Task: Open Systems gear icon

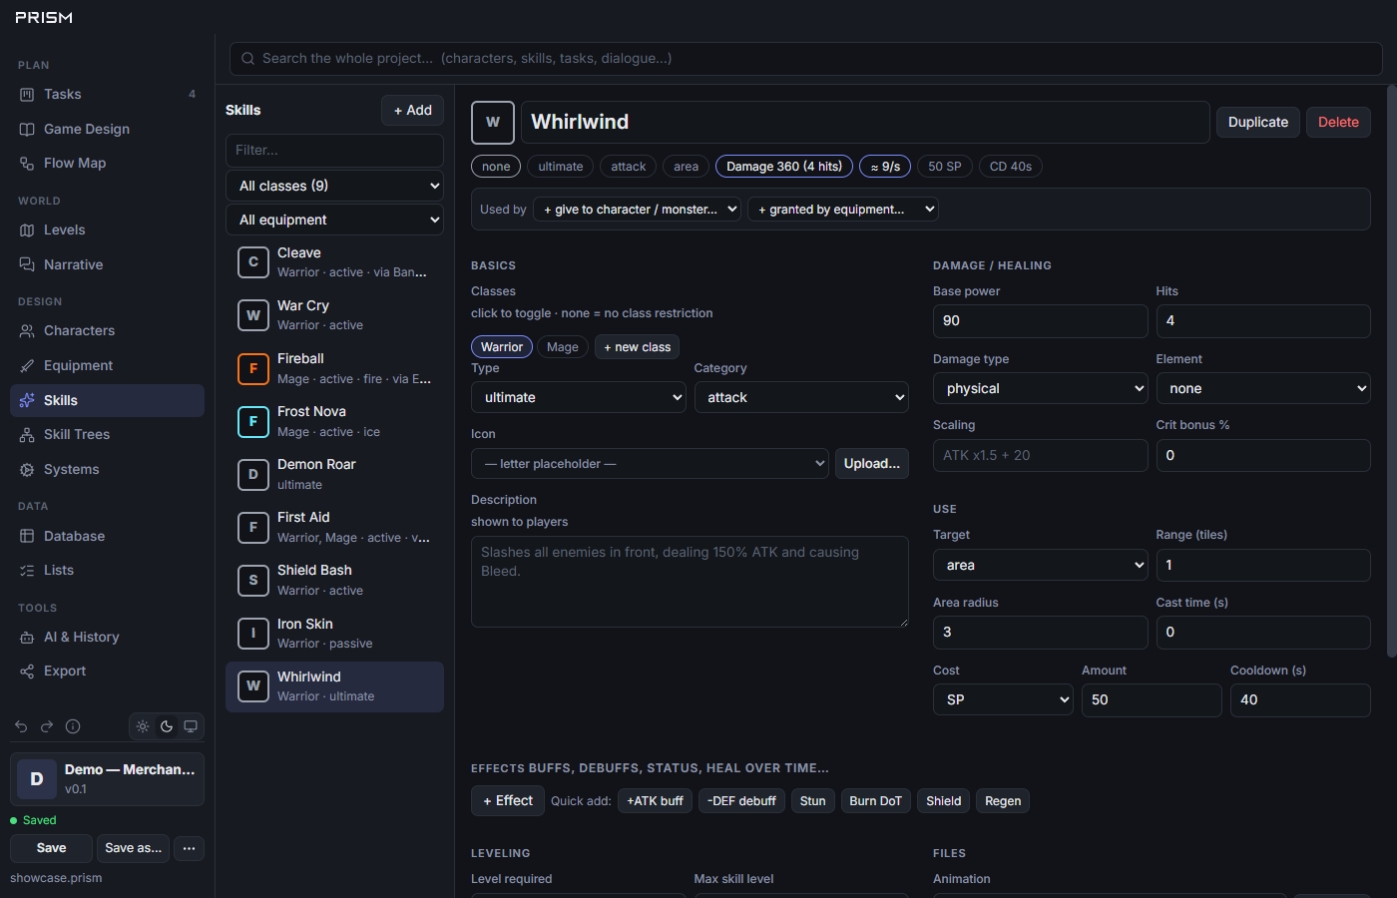Action: (27, 469)
